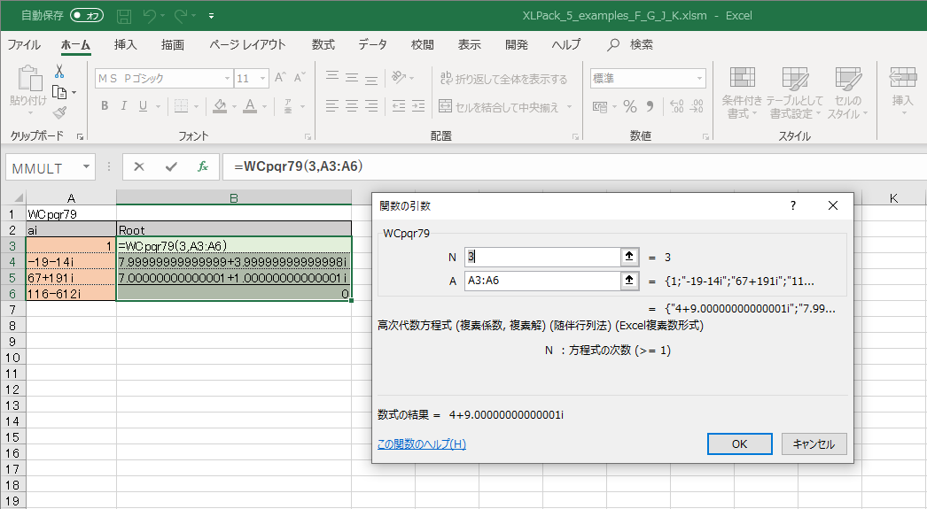The width and height of the screenshot is (927, 509).
Task: Toggle Italic formatting
Action: [x=123, y=105]
